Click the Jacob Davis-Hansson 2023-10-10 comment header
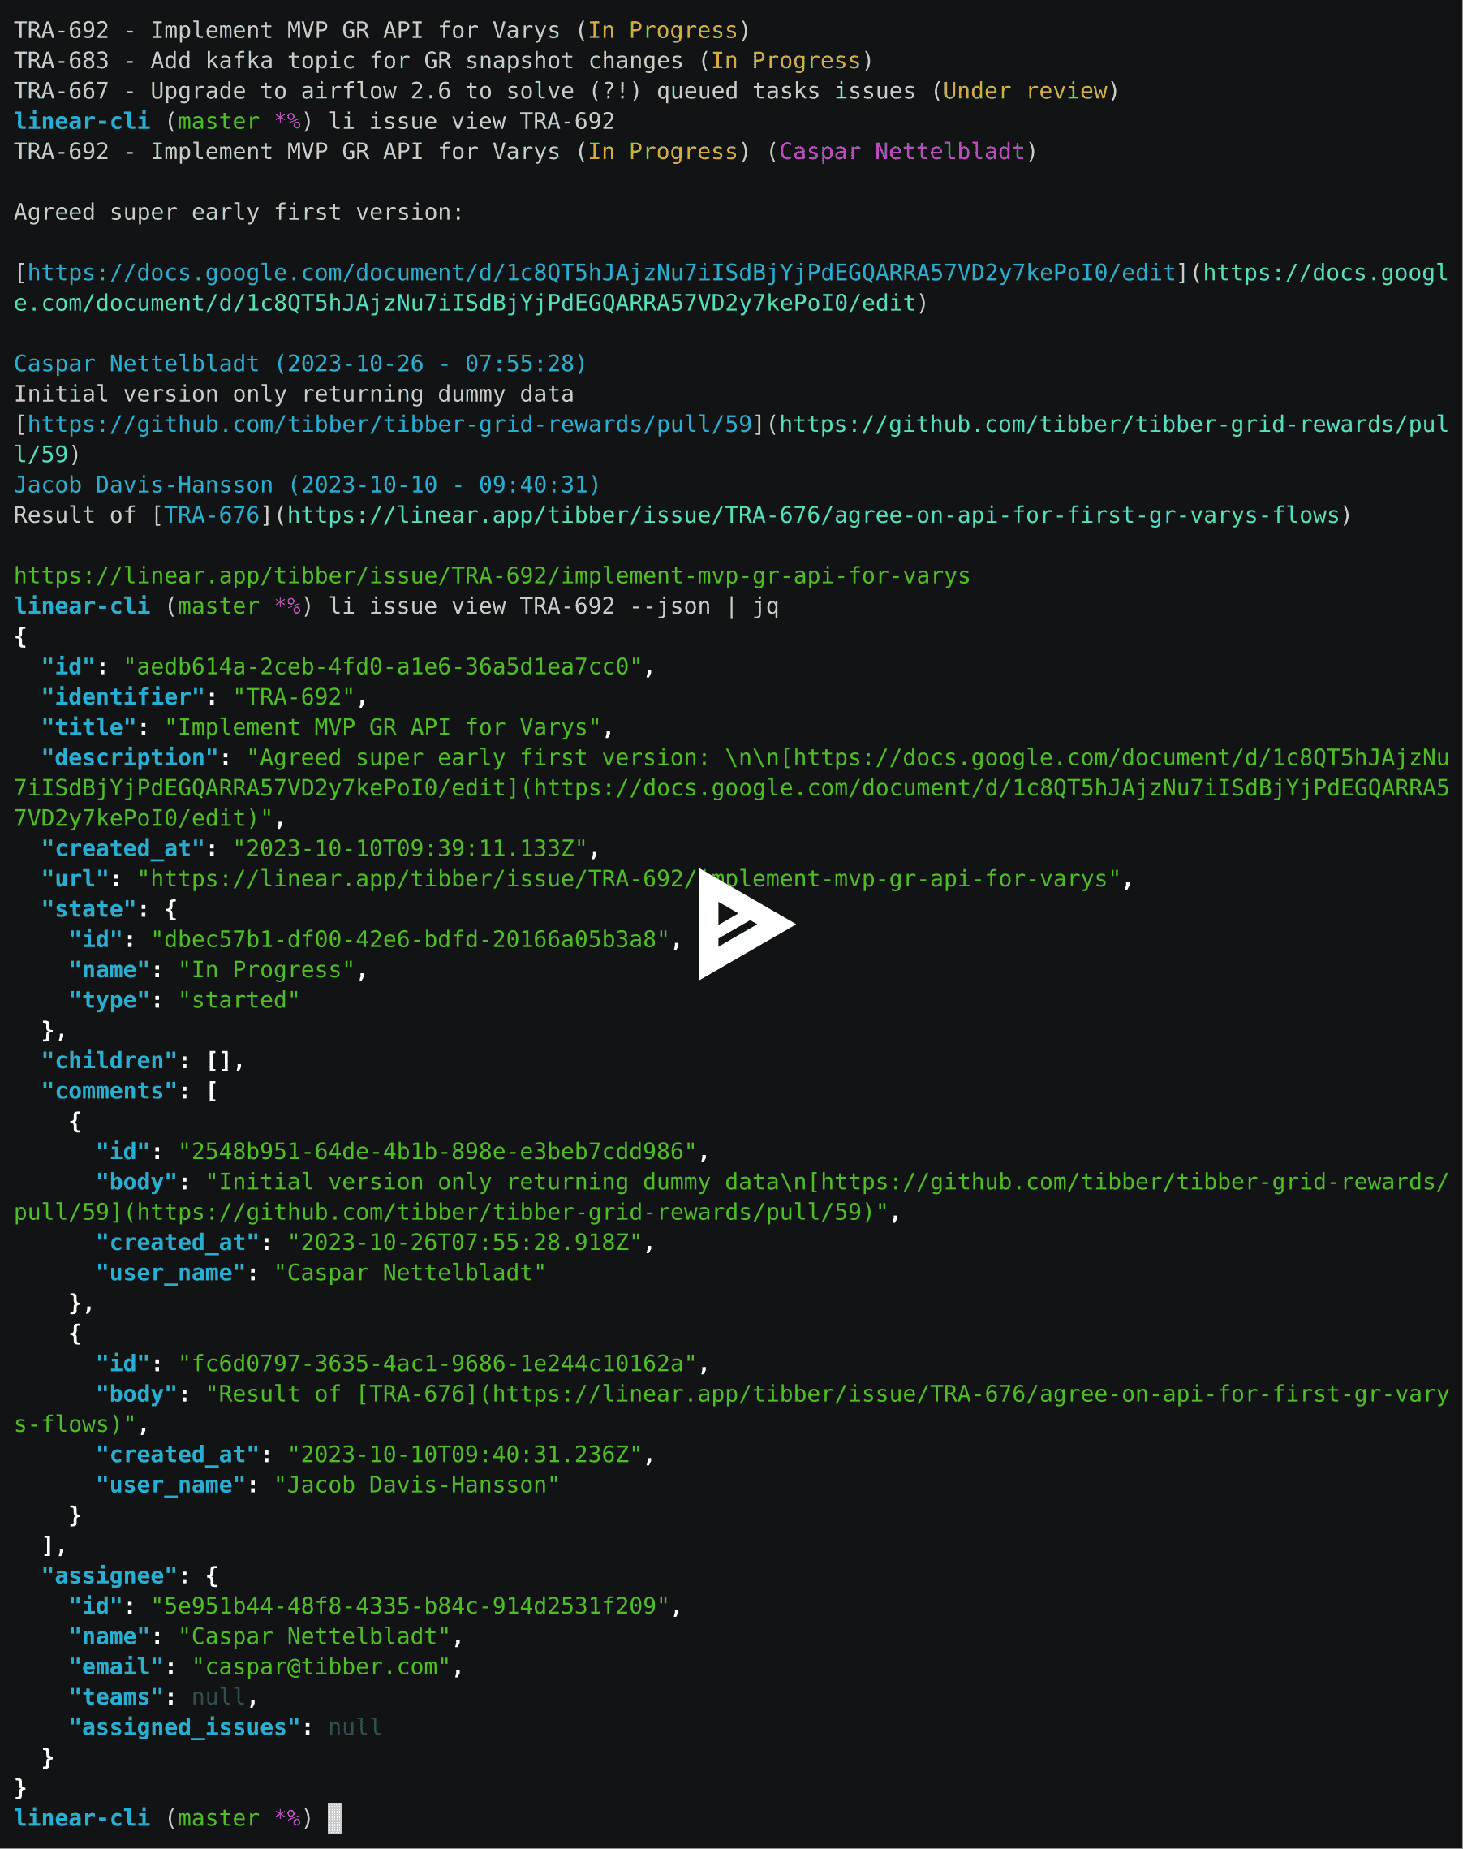 307,485
